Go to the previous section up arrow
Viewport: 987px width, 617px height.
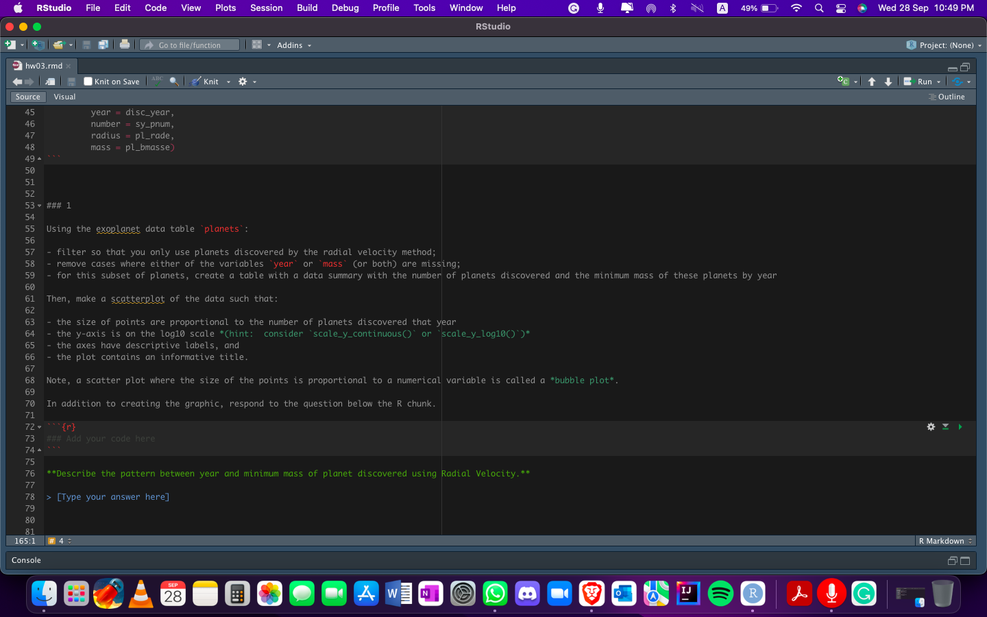(872, 82)
